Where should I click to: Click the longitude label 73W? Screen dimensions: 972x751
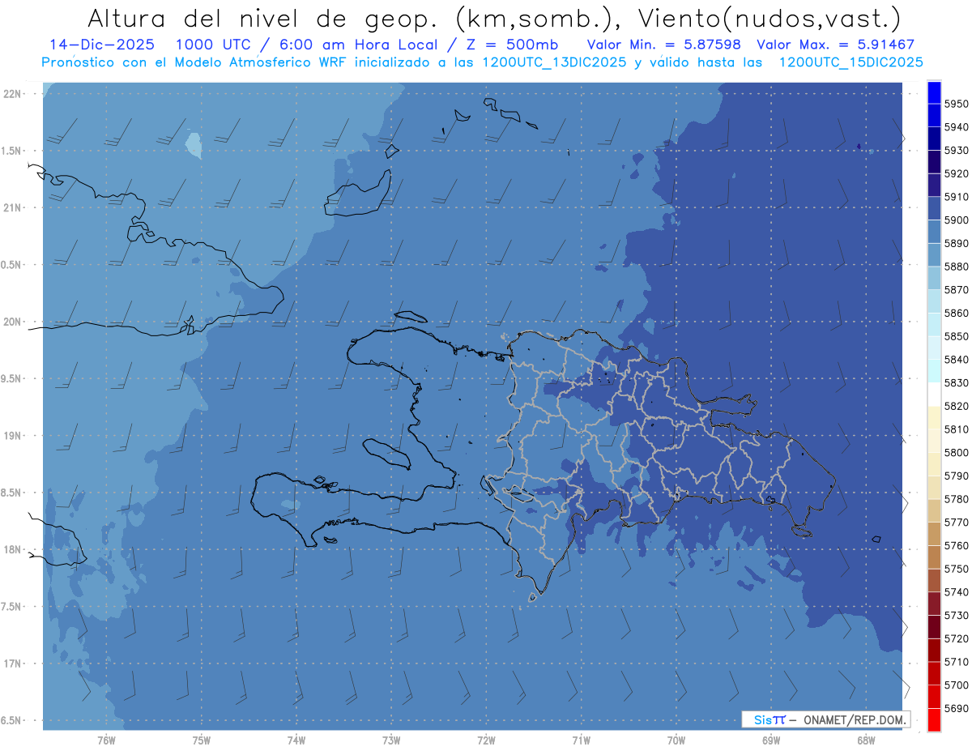point(390,740)
